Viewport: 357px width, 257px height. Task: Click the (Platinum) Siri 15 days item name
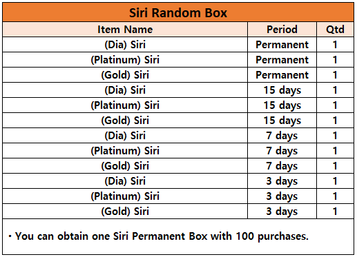125,105
